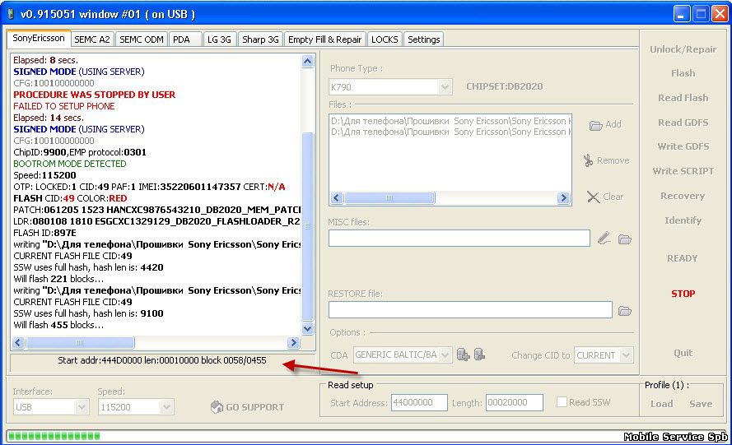Click the Read Flash button
Image resolution: width=732 pixels, height=445 pixels.
click(683, 98)
